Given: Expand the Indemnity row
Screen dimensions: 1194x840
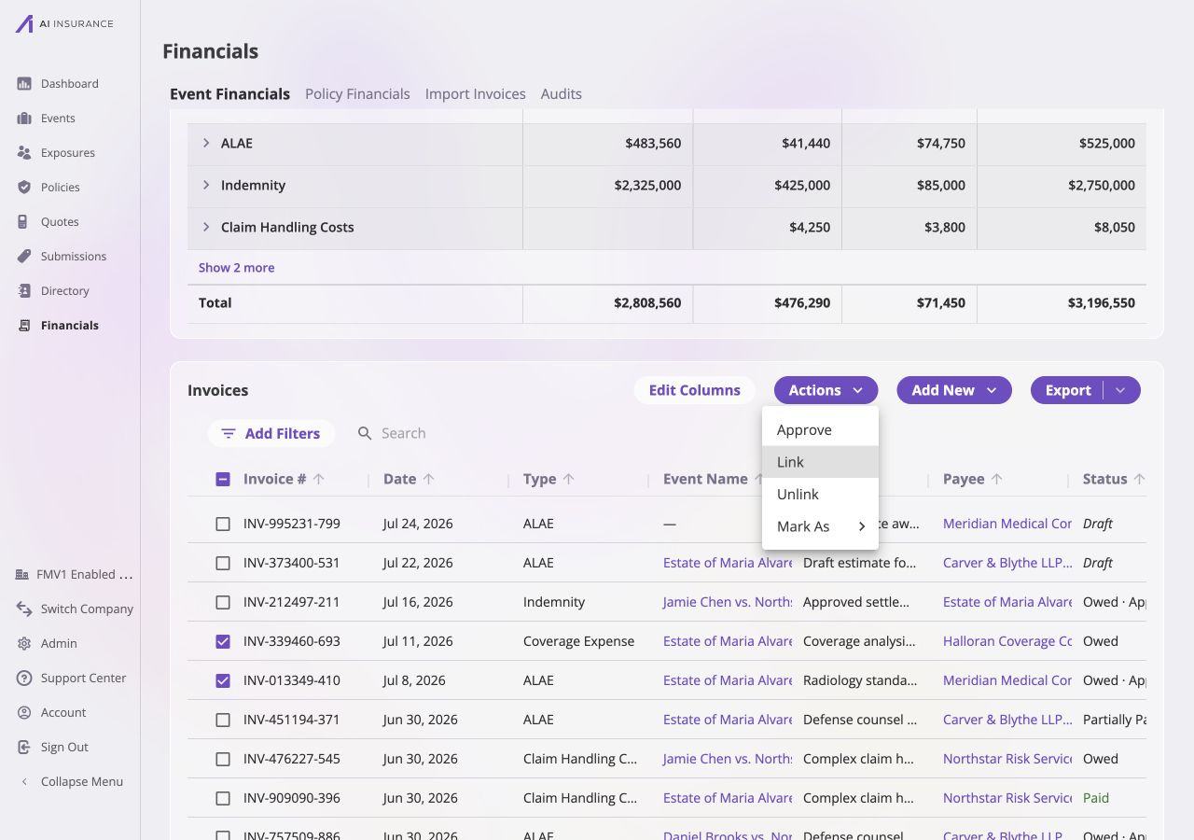Looking at the screenshot, I should [x=206, y=186].
